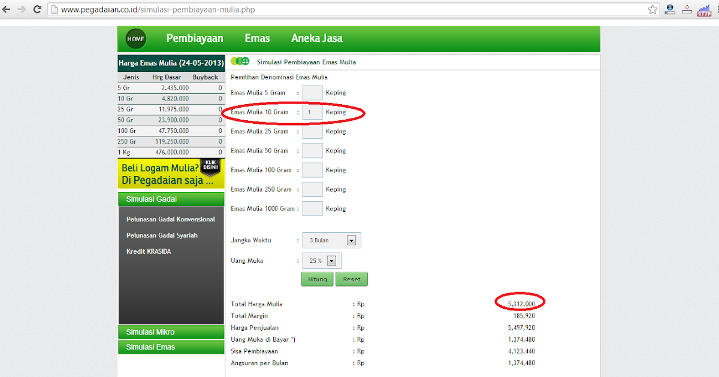Viewport: 719px width, 377px height.
Task: Click the Emas Mulia 1000 Gram input
Action: click(312, 208)
